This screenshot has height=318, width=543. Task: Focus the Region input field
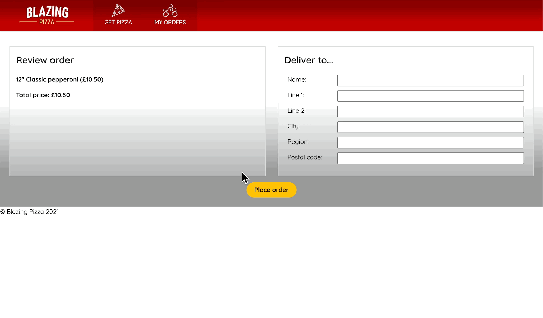(431, 143)
